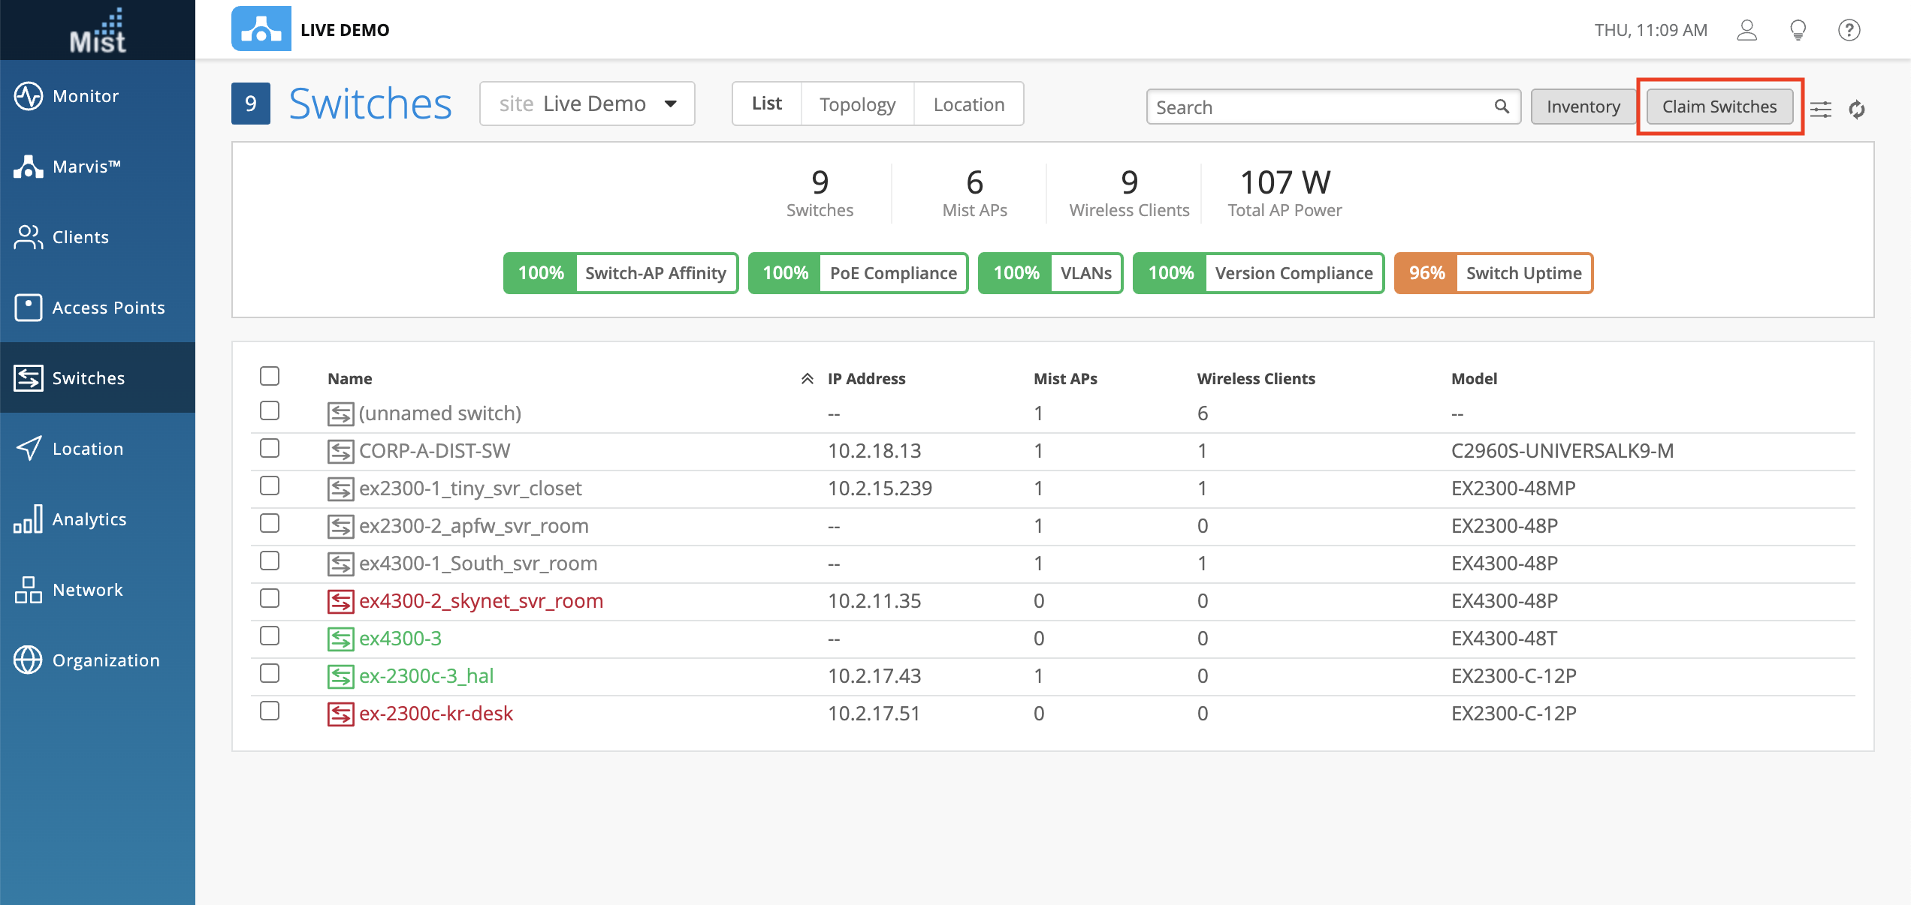Open Marvis in the sidebar
The width and height of the screenshot is (1911, 905).
point(86,167)
